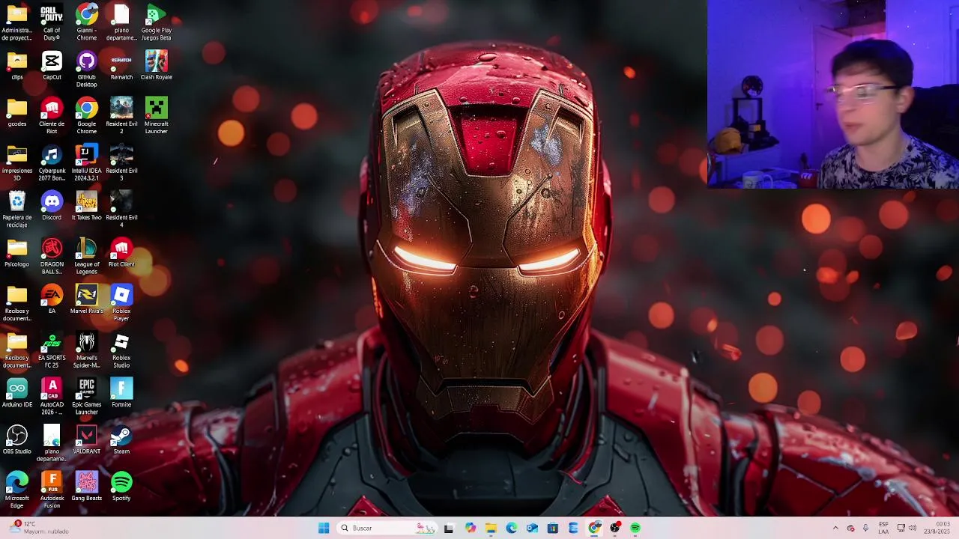The image size is (959, 539).
Task: Launch Clash Royale from the desktop
Action: coord(157,66)
